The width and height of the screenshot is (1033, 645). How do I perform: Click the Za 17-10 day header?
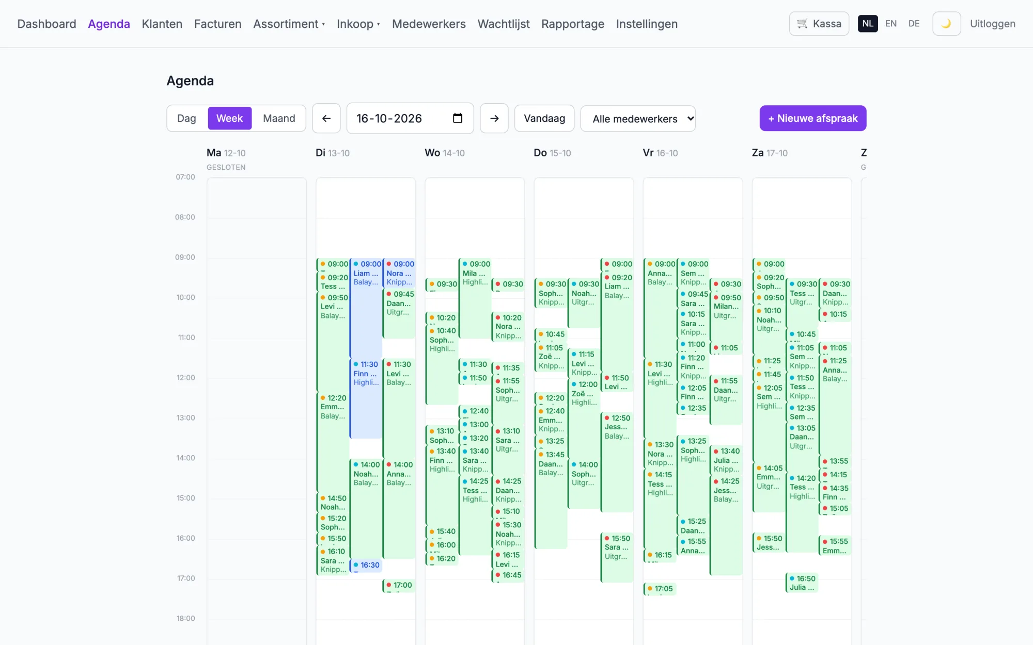770,153
